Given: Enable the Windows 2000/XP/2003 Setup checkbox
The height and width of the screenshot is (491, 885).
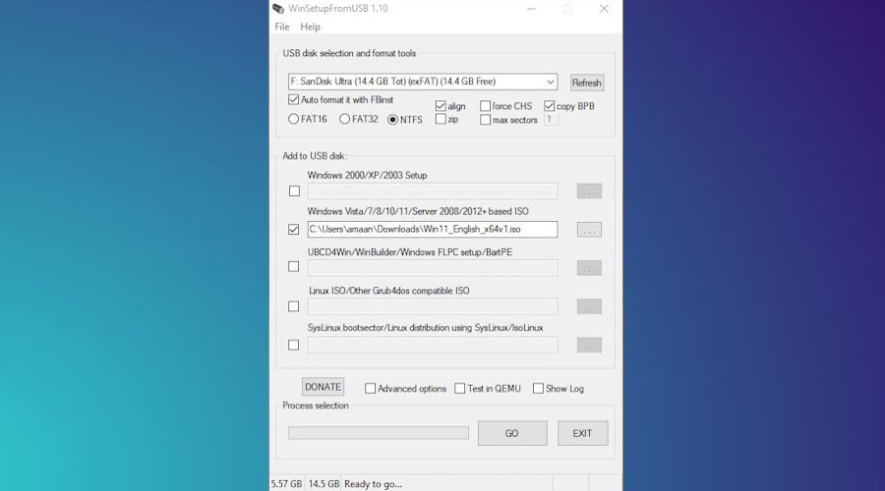Looking at the screenshot, I should click(294, 191).
